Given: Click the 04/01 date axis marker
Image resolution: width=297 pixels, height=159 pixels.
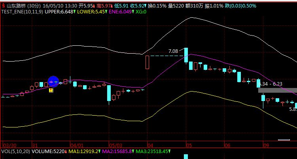Looking at the screenshot, I should [x=76, y=145].
